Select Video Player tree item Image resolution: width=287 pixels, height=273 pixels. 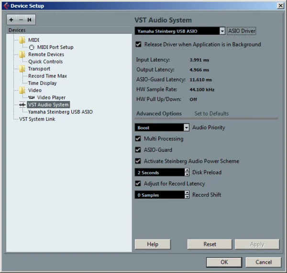[x=51, y=98]
